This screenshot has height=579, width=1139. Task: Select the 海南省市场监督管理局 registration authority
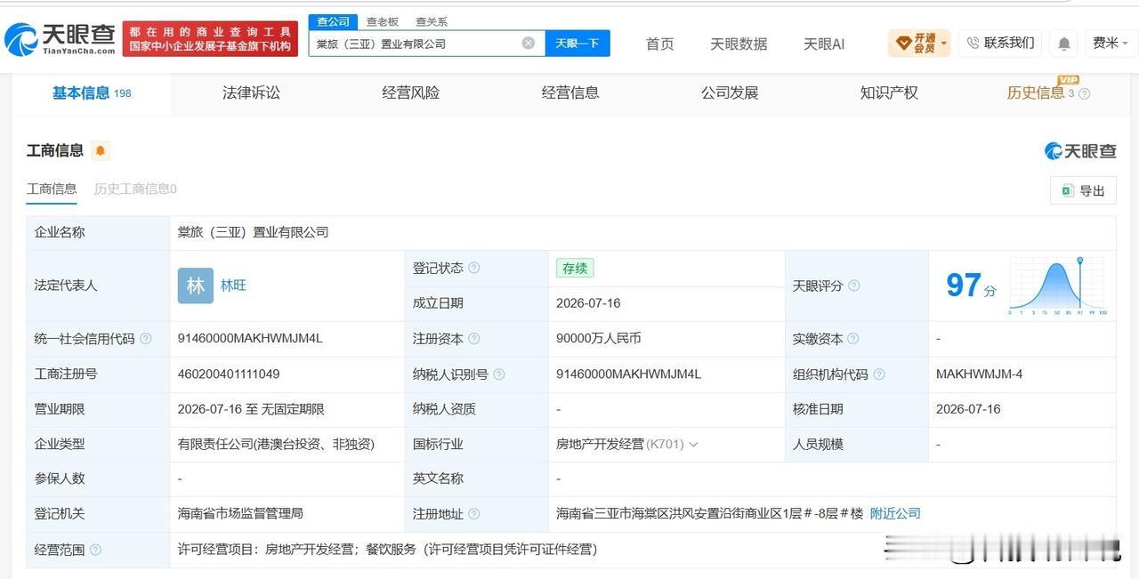240,513
